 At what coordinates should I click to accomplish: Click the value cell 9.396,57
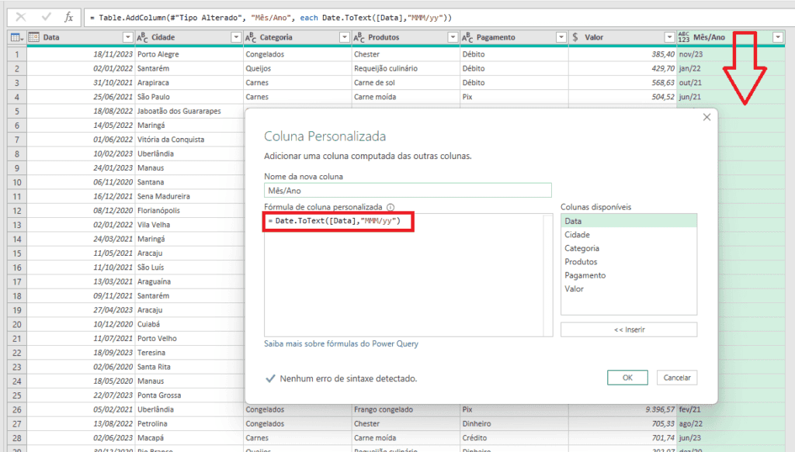click(623, 409)
